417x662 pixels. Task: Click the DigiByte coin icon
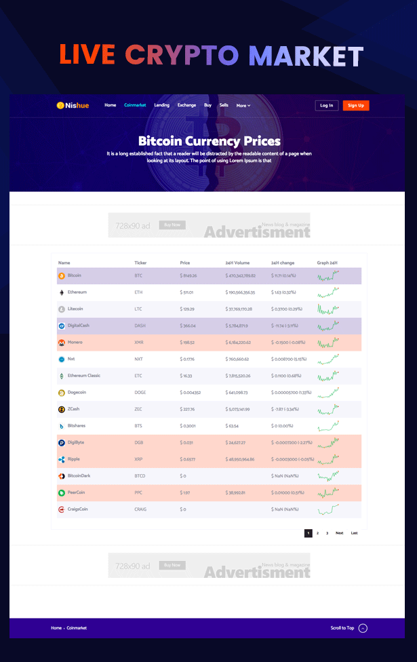60,442
